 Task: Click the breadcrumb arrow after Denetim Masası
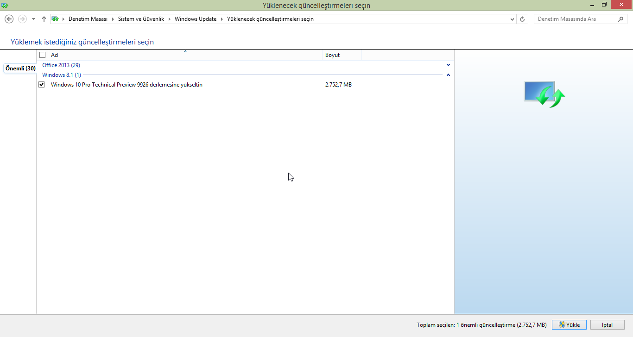pos(113,19)
